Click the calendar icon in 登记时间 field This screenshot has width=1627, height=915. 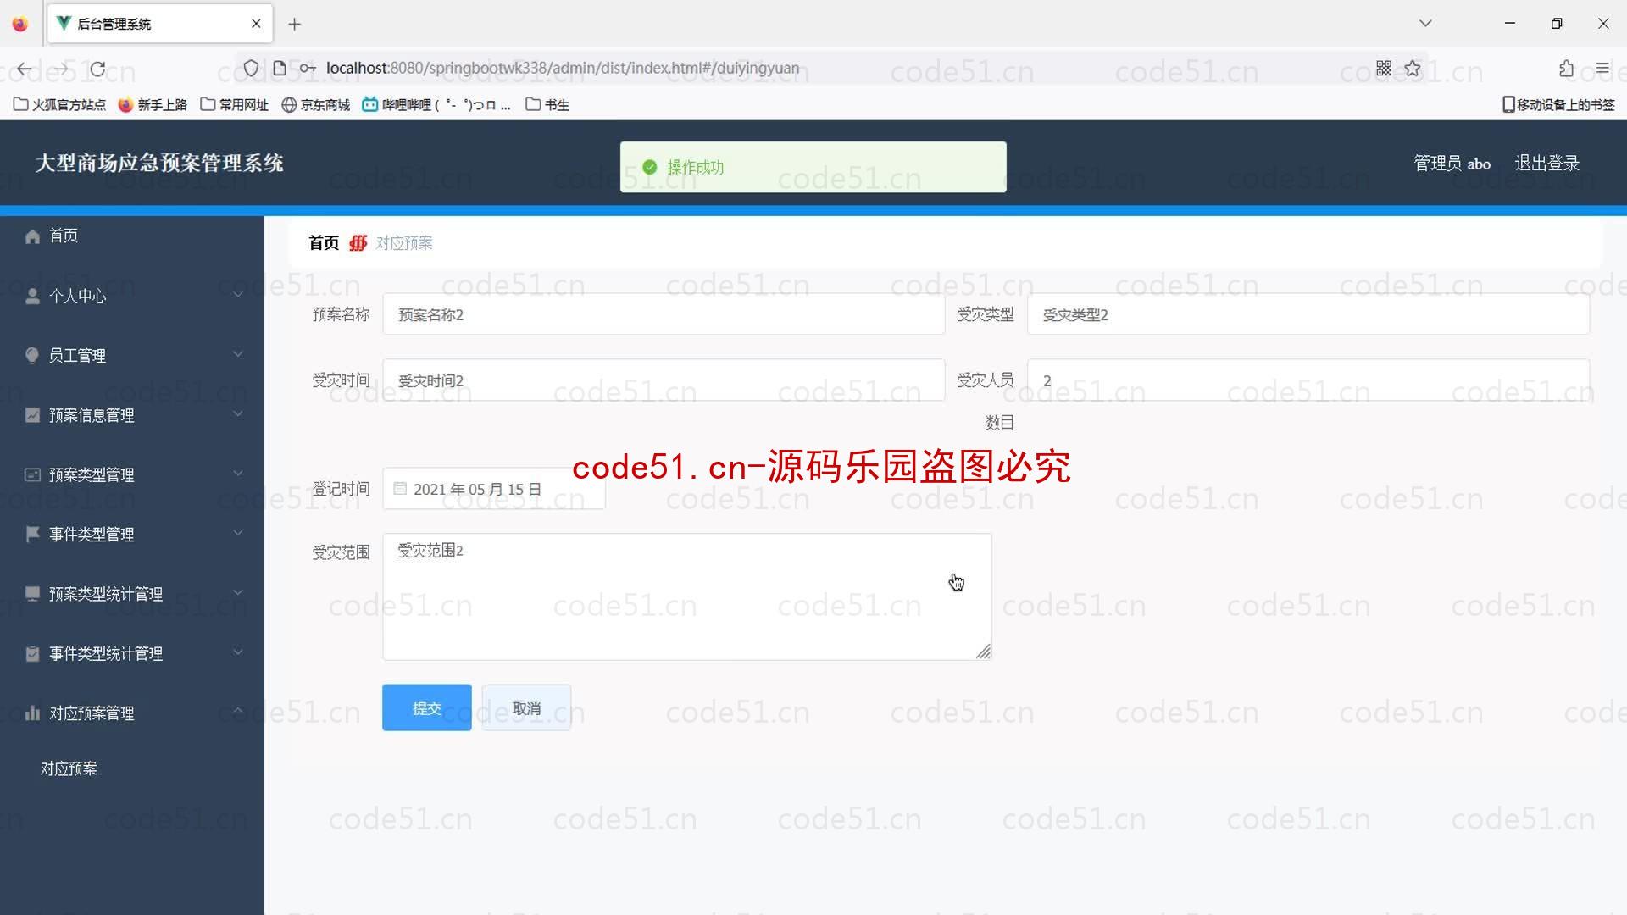pyautogui.click(x=400, y=489)
